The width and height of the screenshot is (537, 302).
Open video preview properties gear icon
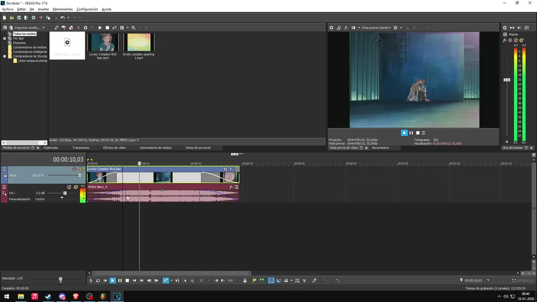coord(331,28)
